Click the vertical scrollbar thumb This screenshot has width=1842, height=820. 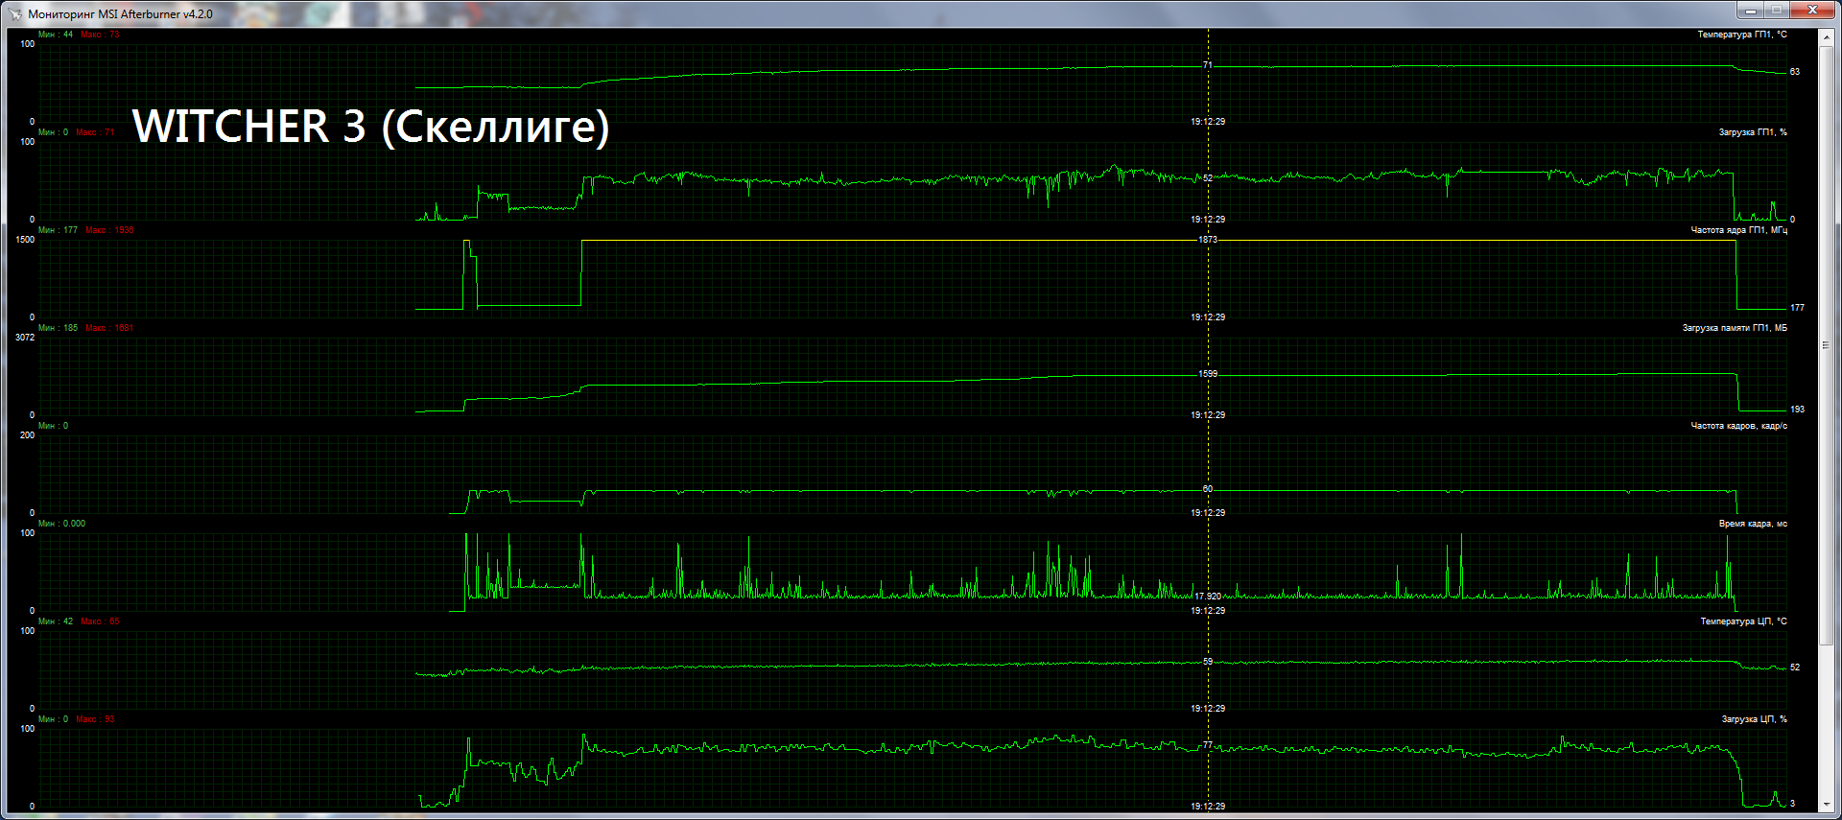[1827, 345]
